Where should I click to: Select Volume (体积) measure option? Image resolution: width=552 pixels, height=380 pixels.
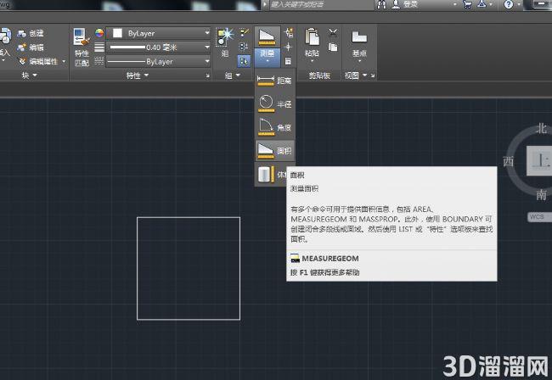tap(272, 175)
